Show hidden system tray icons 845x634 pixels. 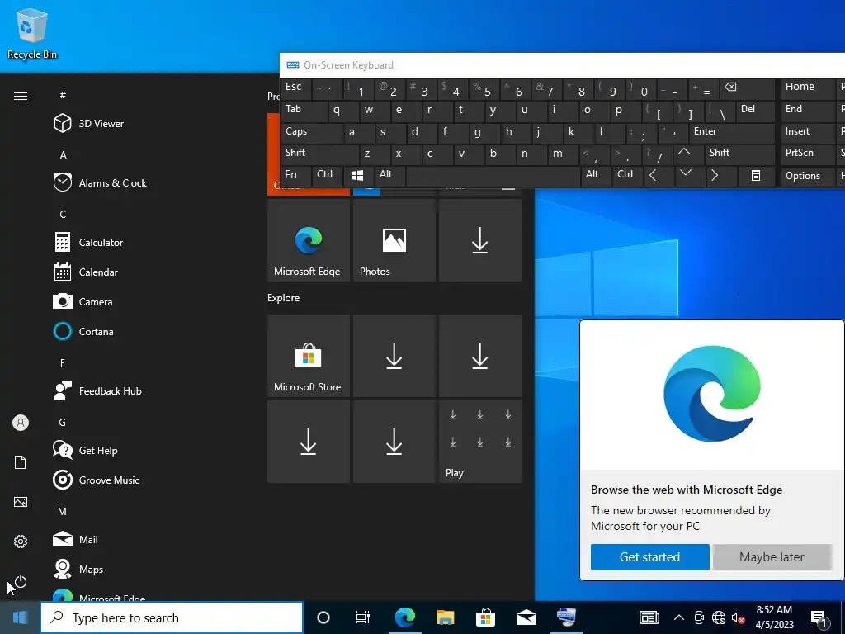coord(679,617)
